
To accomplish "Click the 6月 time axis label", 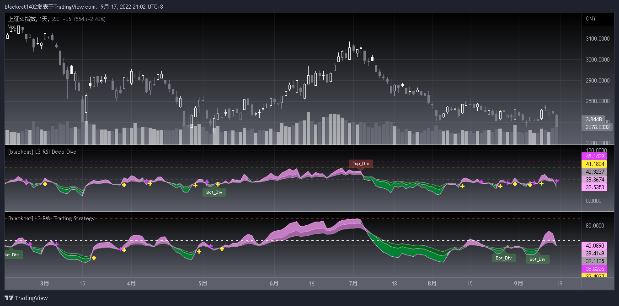I will pyautogui.click(x=274, y=283).
